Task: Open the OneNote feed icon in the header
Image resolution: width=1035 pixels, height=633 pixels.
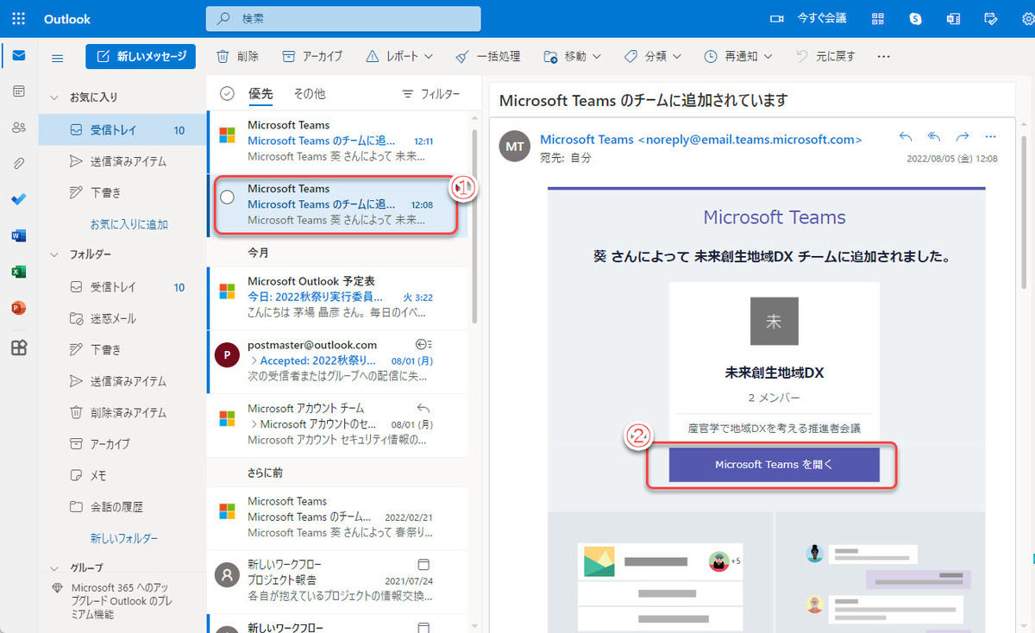Action: [953, 18]
